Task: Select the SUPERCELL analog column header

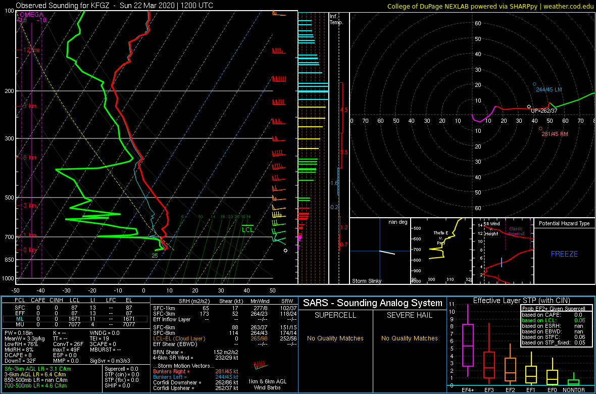Action: coord(335,315)
